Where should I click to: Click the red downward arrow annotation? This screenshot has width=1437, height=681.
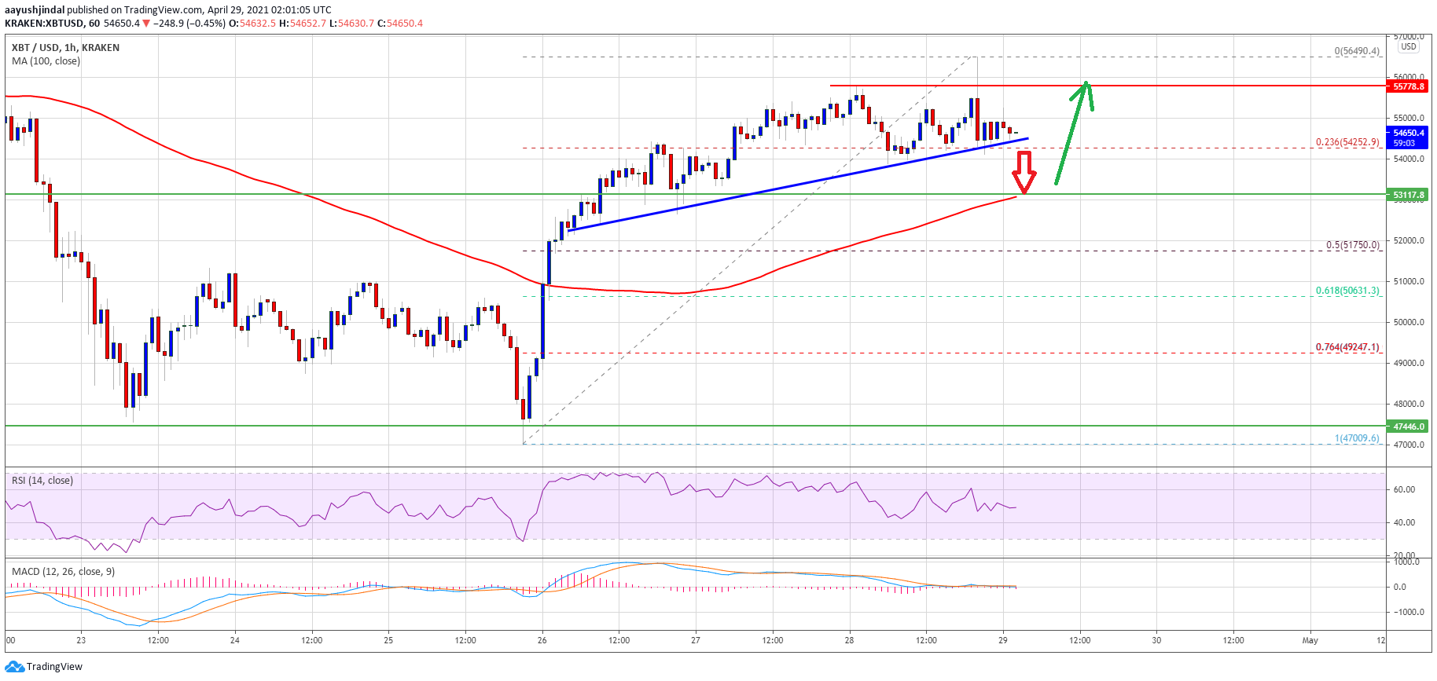click(1024, 173)
